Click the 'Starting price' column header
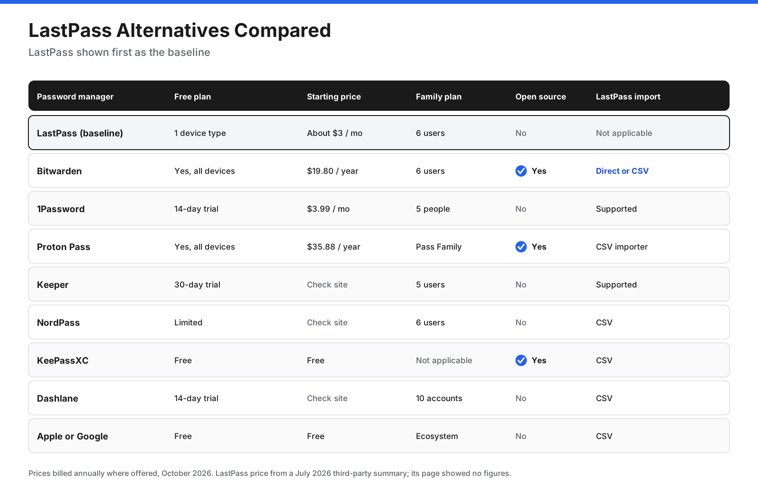 click(x=334, y=97)
